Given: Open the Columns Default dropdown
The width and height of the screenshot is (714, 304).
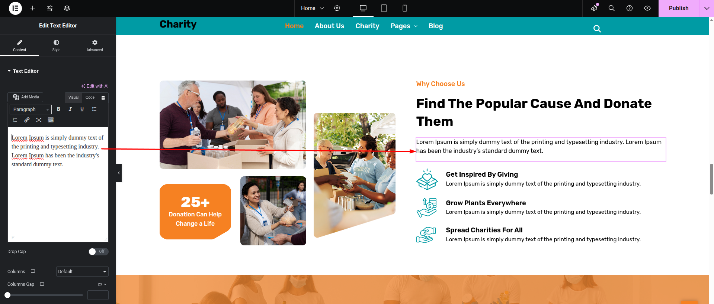Looking at the screenshot, I should [82, 272].
